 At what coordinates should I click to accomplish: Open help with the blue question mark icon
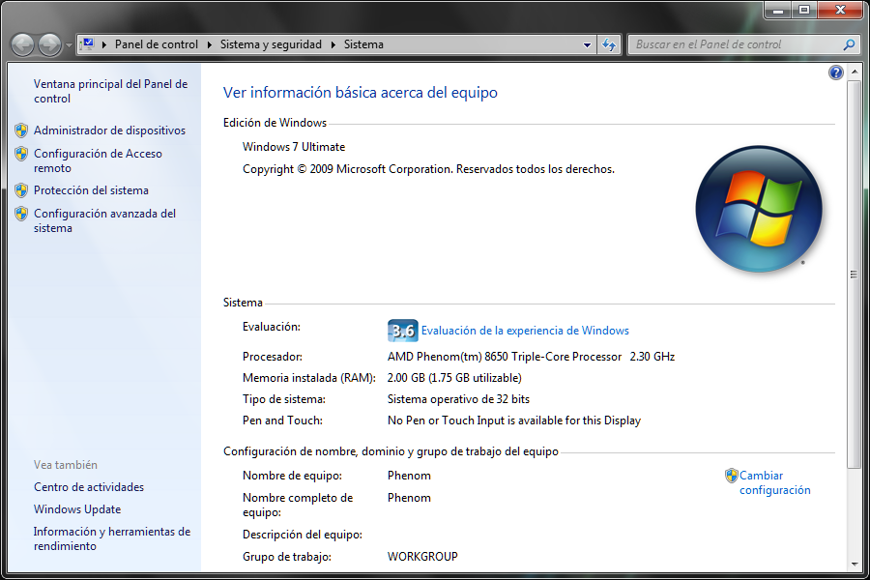point(835,72)
